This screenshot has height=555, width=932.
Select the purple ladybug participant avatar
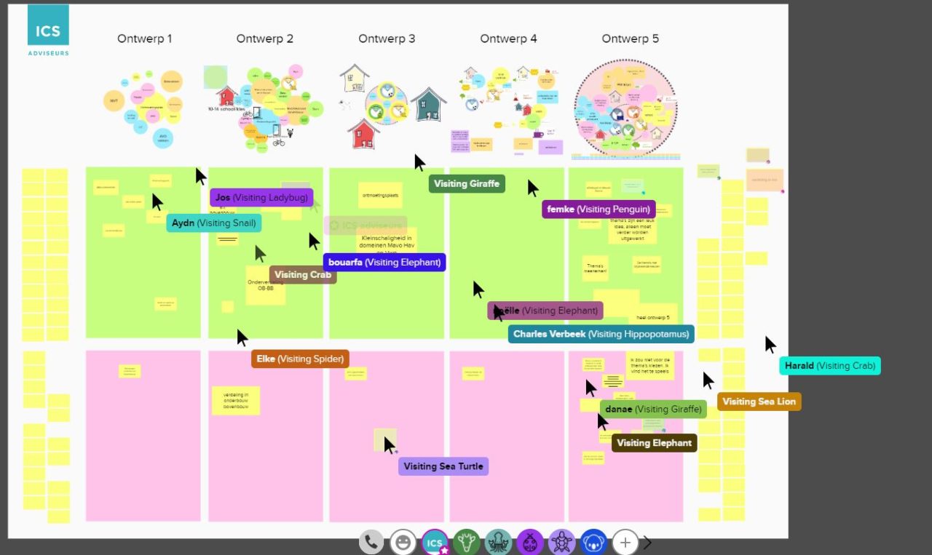tap(530, 542)
